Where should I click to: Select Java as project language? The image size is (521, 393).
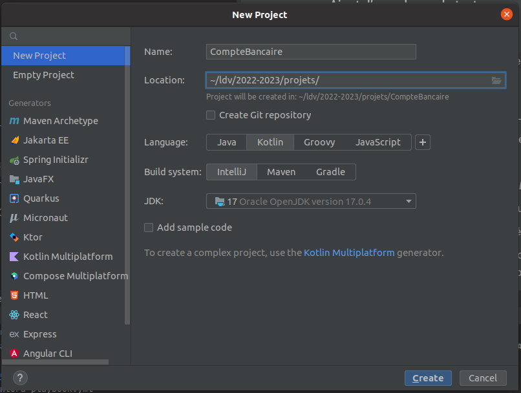227,142
